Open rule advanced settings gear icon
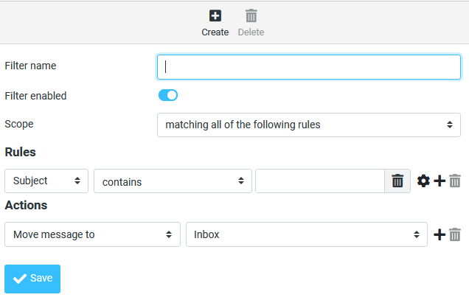 (423, 181)
